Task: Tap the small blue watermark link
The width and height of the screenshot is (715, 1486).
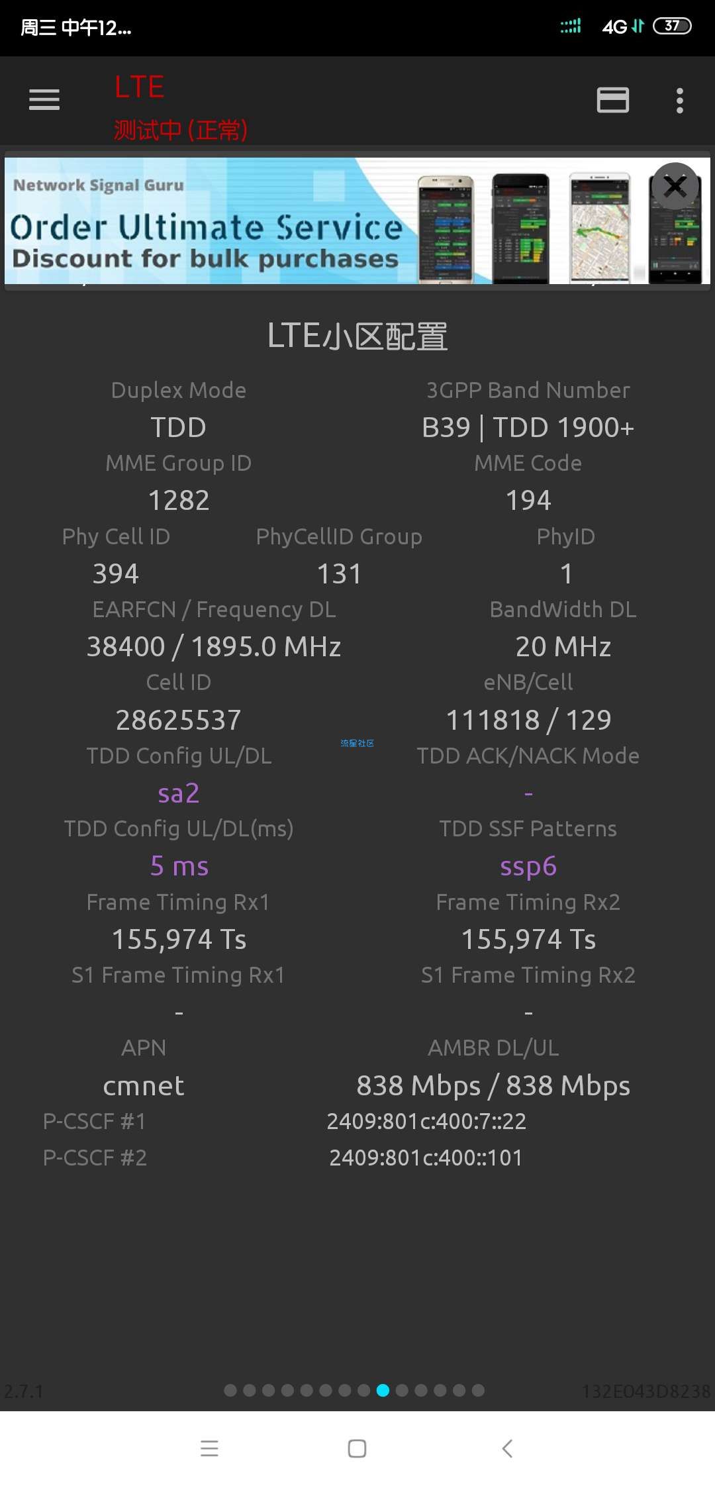Action: click(x=358, y=743)
